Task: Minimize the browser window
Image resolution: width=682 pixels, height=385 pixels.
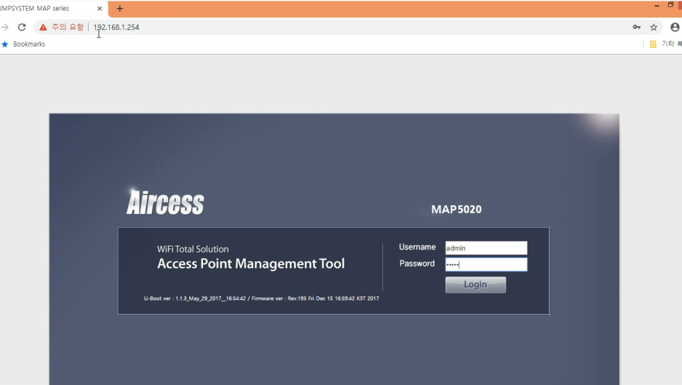Action: tap(657, 5)
